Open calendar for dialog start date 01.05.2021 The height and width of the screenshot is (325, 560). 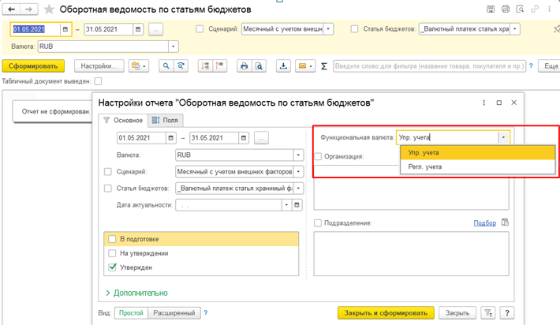(171, 138)
